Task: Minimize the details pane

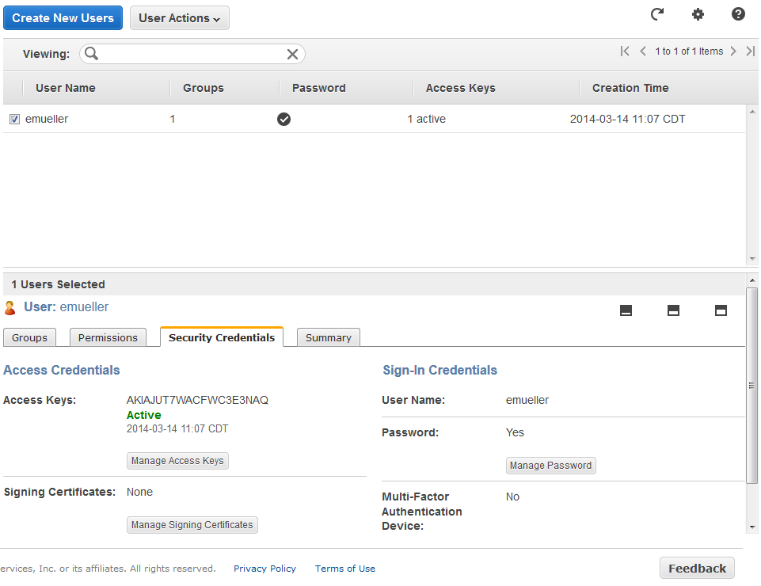Action: (x=626, y=310)
